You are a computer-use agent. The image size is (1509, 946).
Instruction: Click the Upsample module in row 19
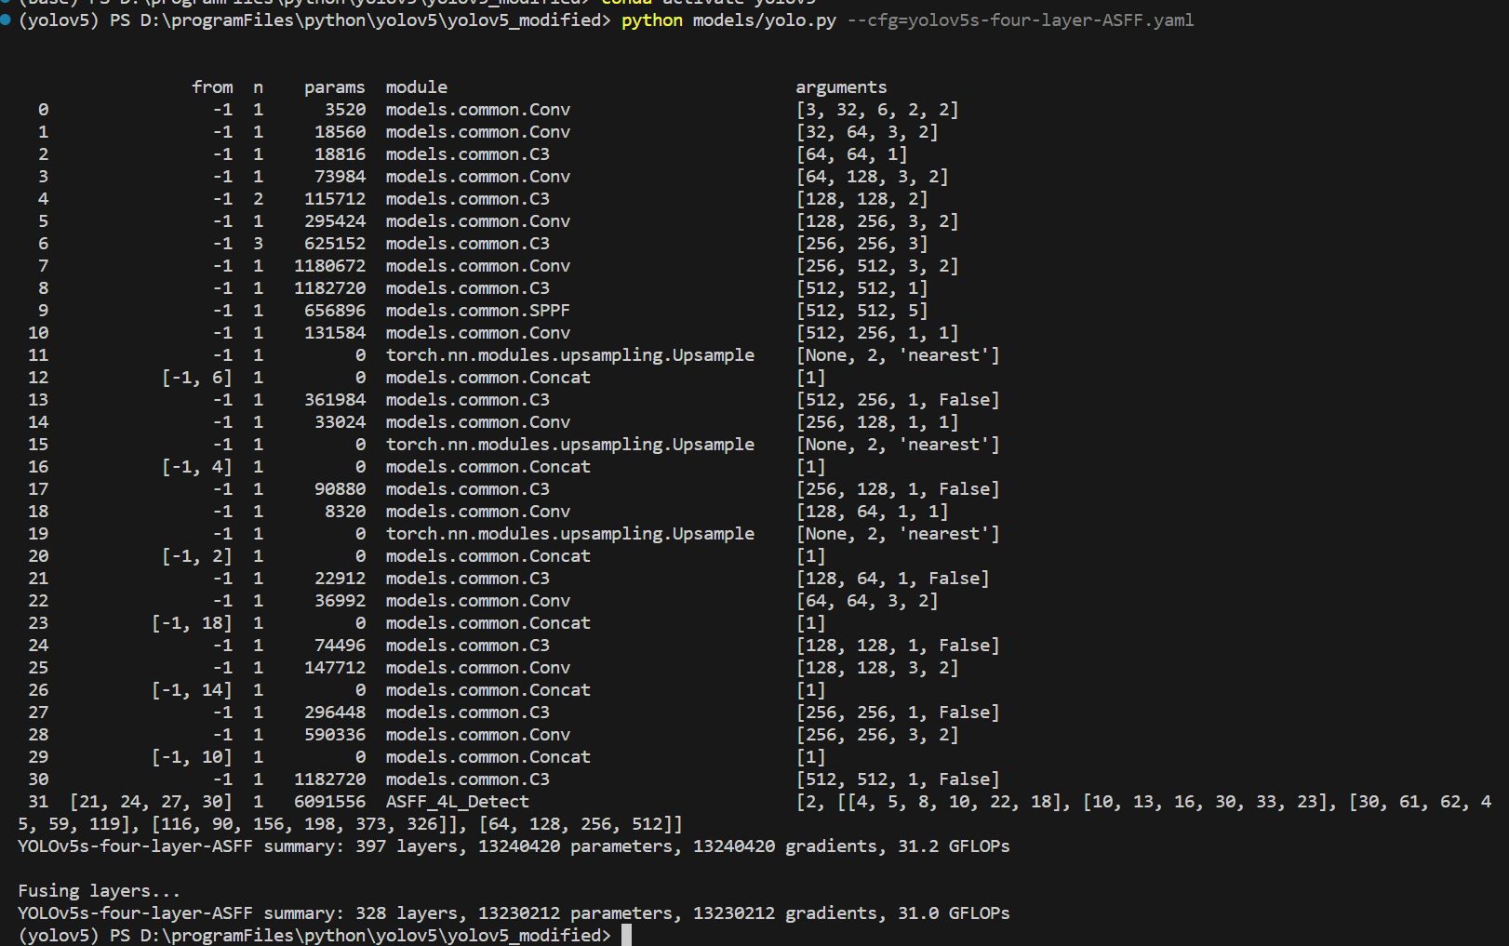coord(570,533)
